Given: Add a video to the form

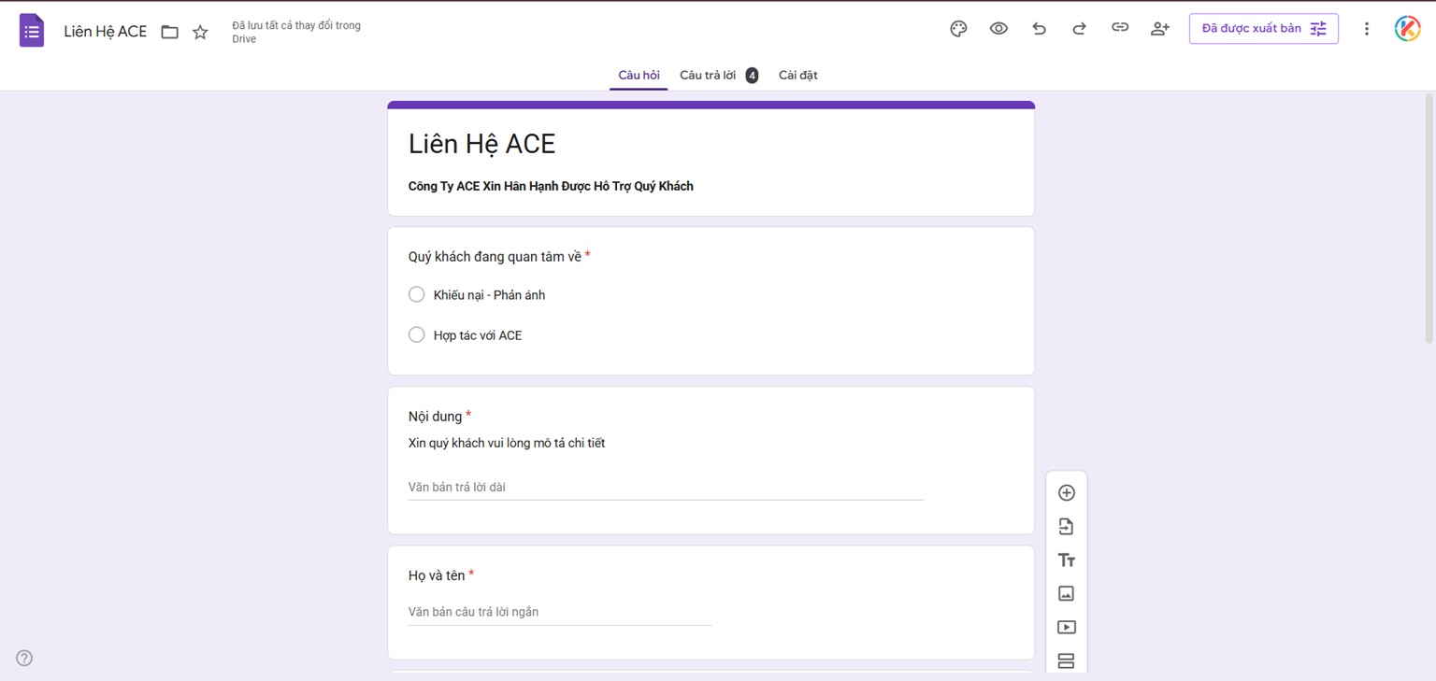Looking at the screenshot, I should [x=1066, y=628].
